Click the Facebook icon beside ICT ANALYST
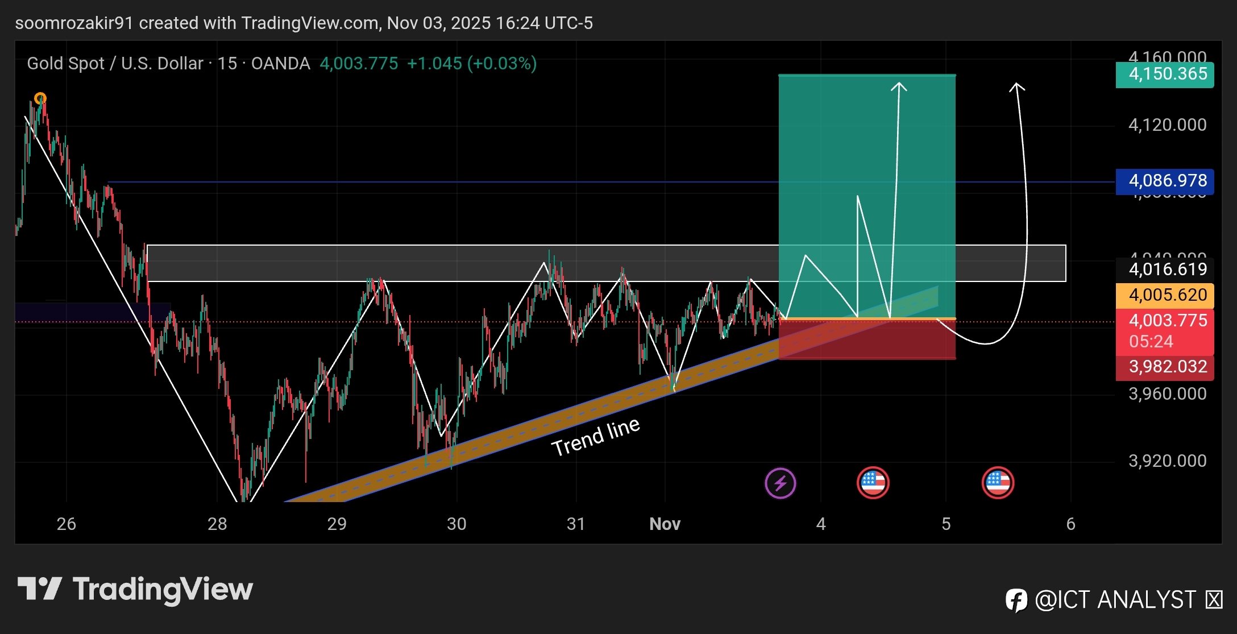This screenshot has width=1237, height=634. [1016, 600]
